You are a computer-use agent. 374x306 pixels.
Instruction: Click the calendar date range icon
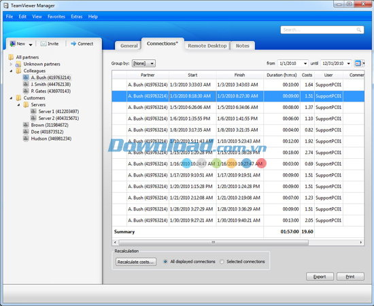[x=358, y=63]
